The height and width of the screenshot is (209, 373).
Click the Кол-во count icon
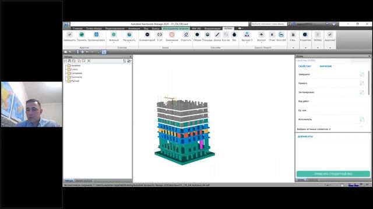[x=226, y=35]
